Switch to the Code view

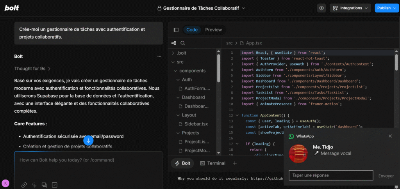(192, 30)
